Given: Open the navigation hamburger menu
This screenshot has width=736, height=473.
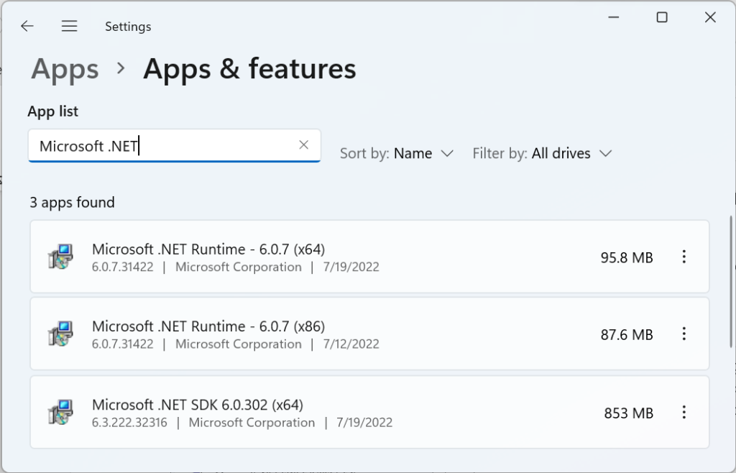Looking at the screenshot, I should tap(69, 26).
